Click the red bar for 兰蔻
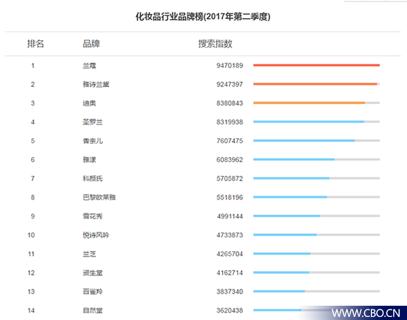Screen dimensions: 407x320 pyautogui.click(x=316, y=65)
